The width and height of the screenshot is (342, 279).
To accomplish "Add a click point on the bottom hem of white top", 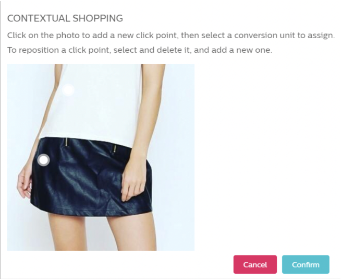I will 87,140.
